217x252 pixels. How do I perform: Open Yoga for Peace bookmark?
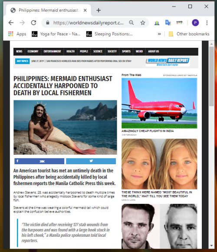point(56,34)
